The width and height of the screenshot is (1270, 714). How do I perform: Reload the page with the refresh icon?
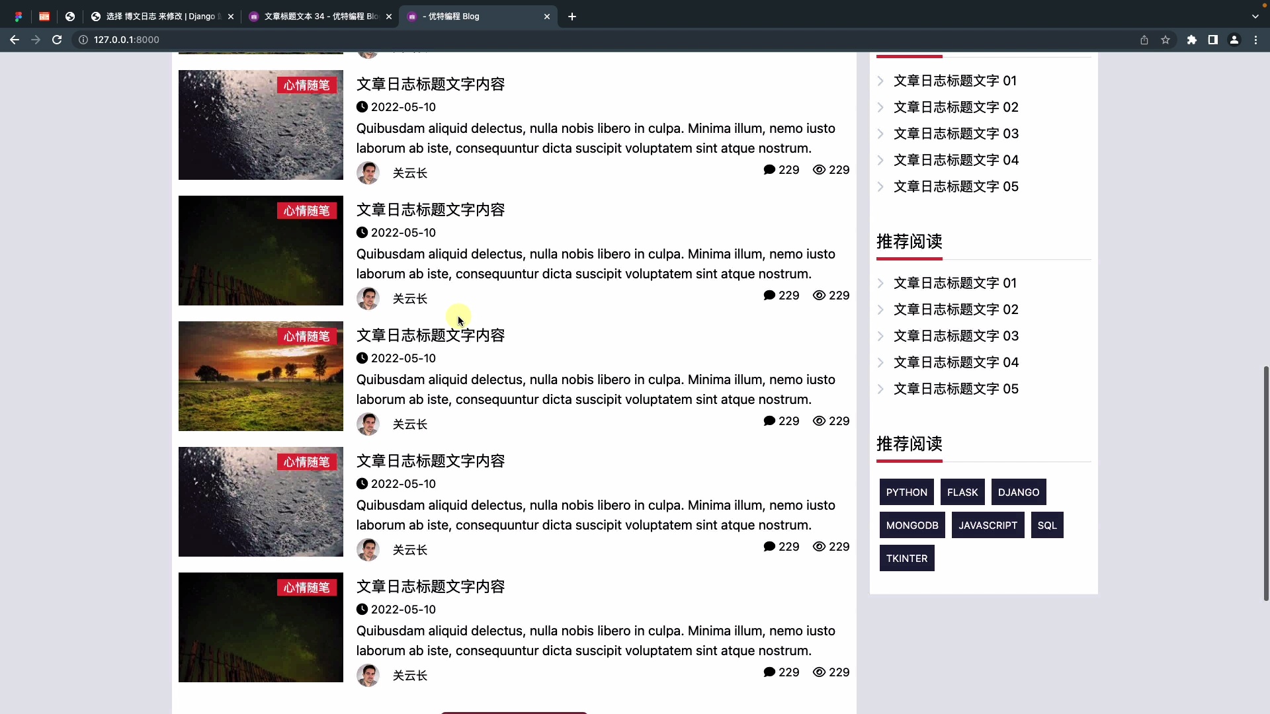[x=57, y=40]
